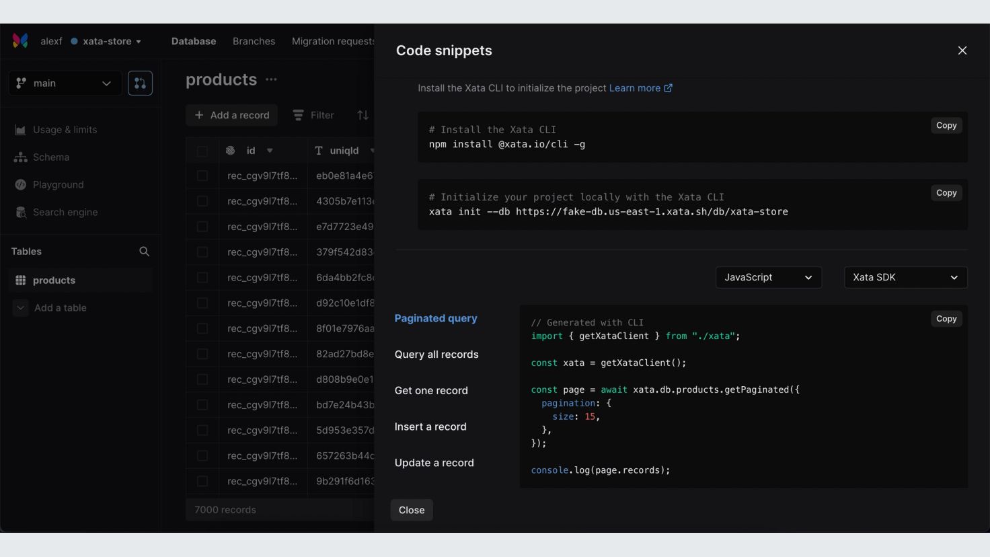Check the row with uniqId 6da4bb2fc8
Viewport: 990px width, 557px height.
coord(202,278)
